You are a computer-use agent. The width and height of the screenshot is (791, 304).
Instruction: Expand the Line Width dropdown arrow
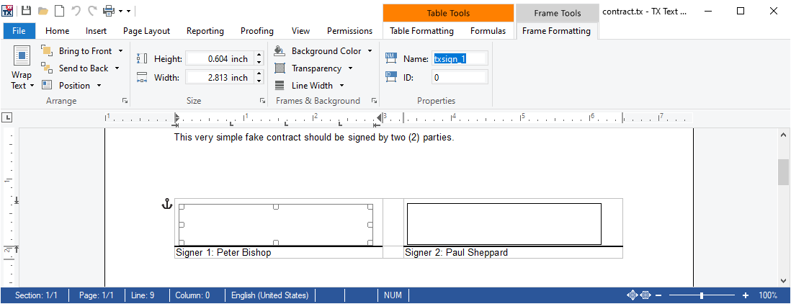click(x=341, y=85)
